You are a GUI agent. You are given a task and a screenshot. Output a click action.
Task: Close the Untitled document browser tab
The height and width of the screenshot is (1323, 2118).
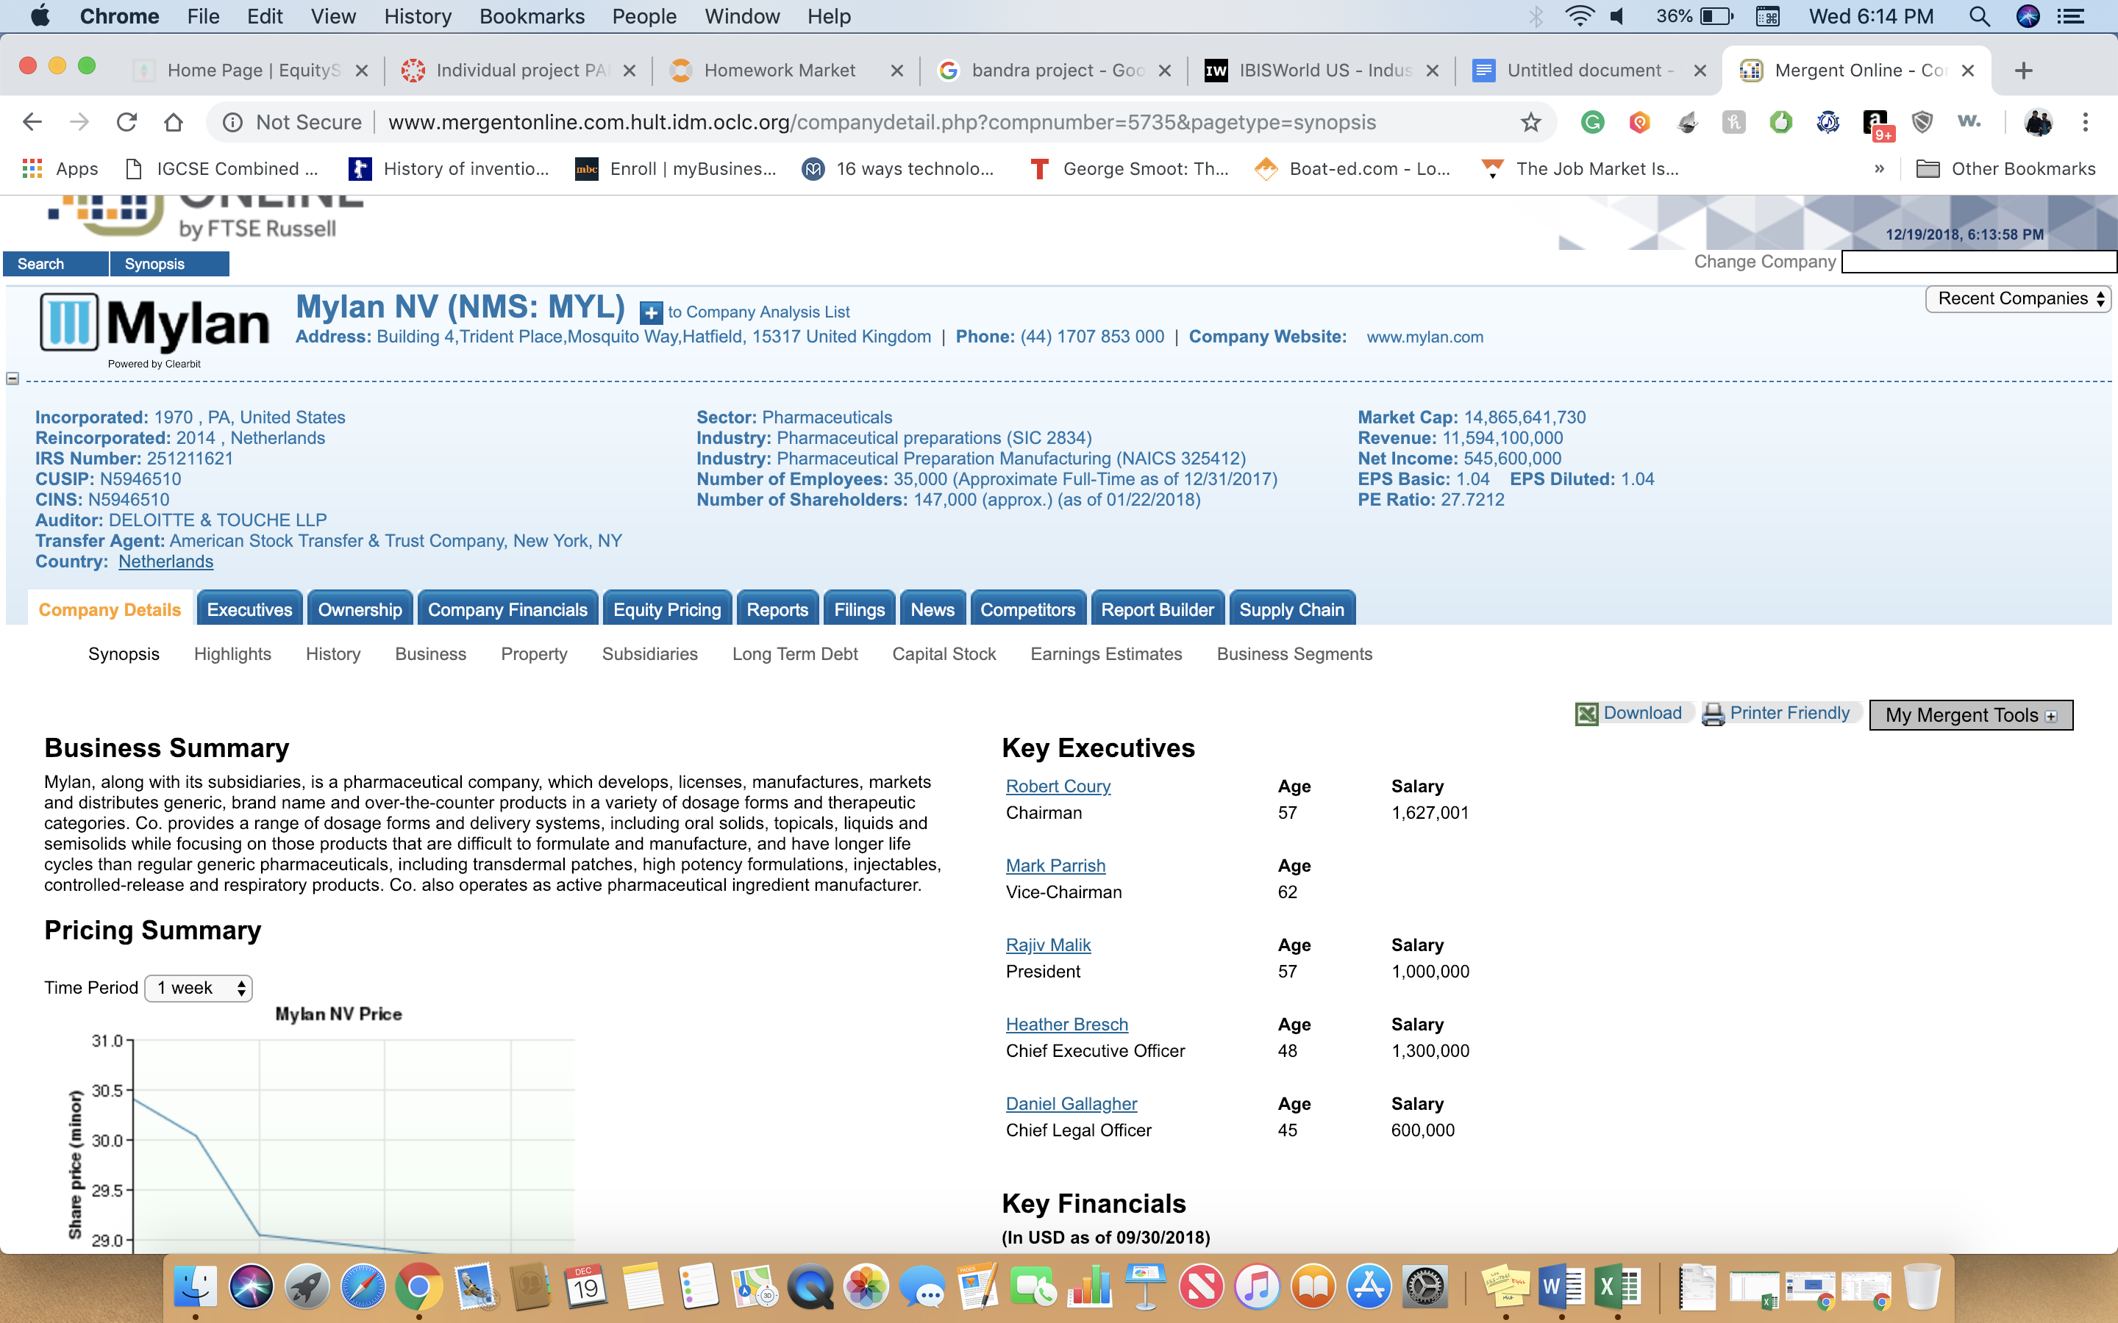tap(1700, 71)
